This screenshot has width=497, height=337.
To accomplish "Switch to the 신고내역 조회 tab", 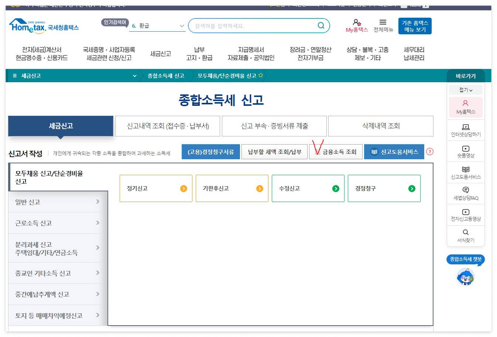I will point(168,126).
